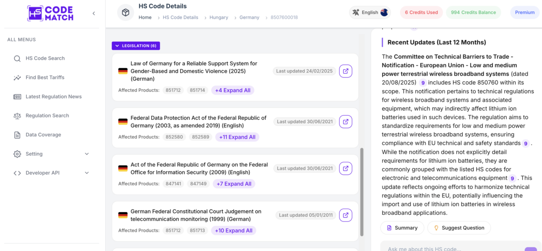Click the HS Code Match logo
The width and height of the screenshot is (542, 251).
pos(50,13)
